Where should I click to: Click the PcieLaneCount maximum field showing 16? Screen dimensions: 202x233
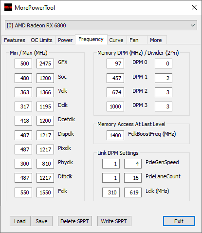(x=133, y=178)
